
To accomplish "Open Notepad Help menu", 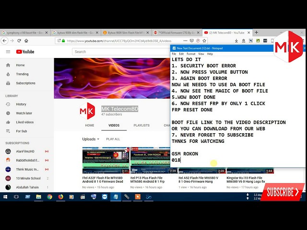I will pyautogui.click(x=210, y=54).
